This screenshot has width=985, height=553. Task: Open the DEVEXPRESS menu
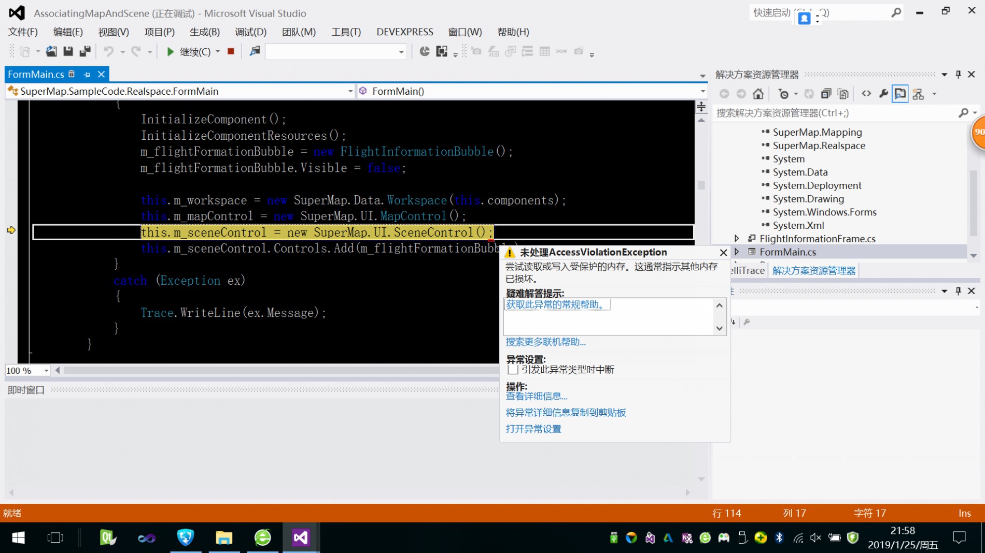[405, 32]
